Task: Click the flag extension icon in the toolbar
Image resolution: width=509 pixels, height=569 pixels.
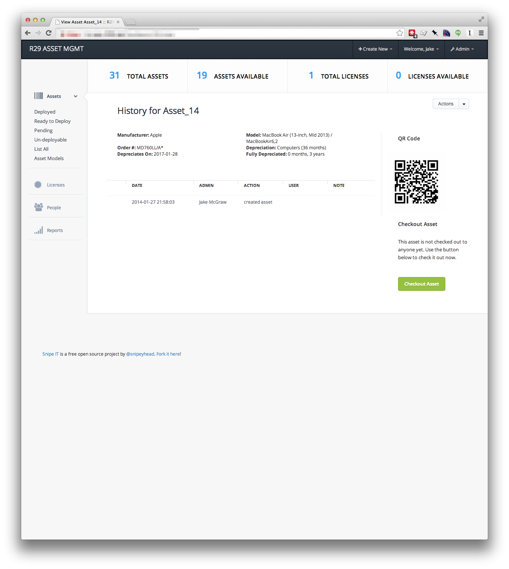Action: (x=446, y=33)
